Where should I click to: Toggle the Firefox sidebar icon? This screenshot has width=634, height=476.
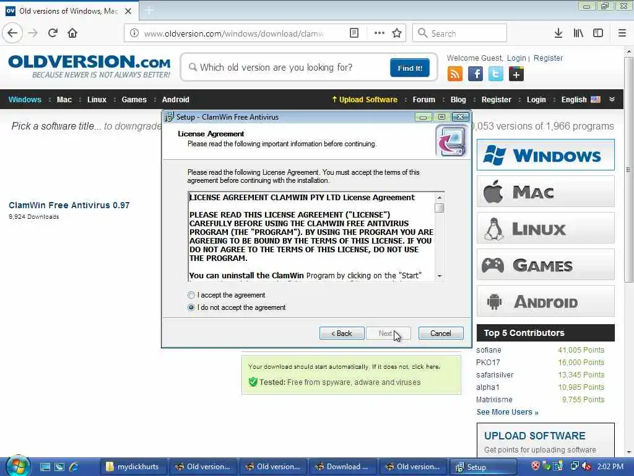598,33
